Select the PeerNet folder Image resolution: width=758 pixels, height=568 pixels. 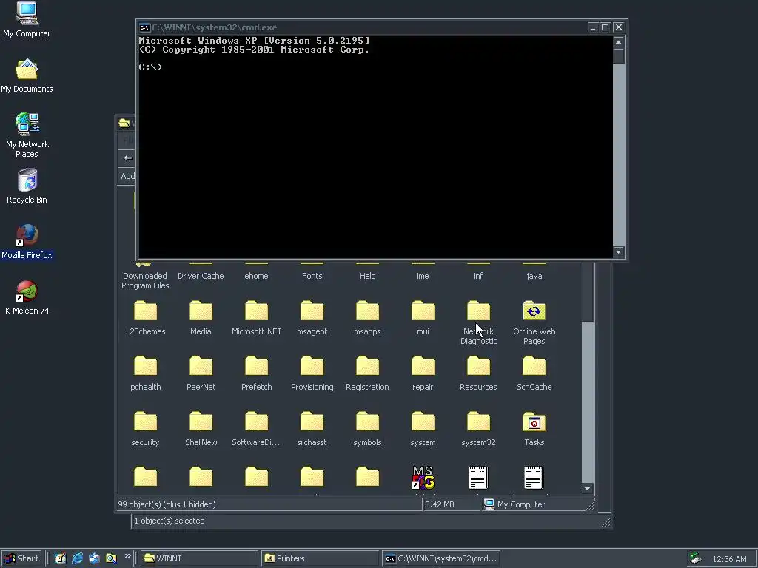(201, 373)
